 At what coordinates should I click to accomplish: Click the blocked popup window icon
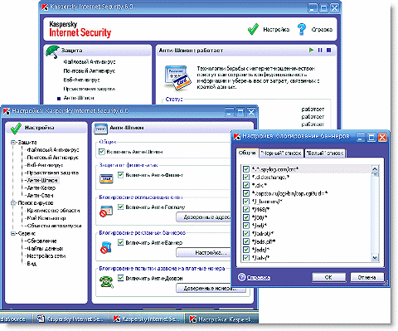(x=106, y=212)
